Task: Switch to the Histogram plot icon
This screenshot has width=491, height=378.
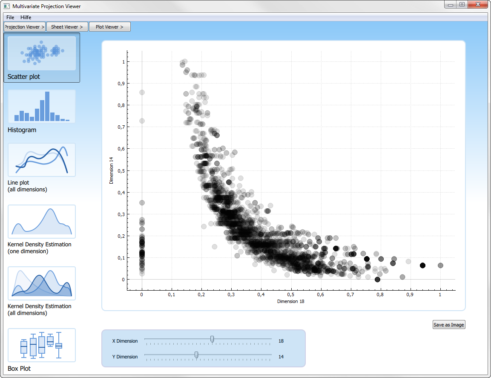Action: [41, 107]
